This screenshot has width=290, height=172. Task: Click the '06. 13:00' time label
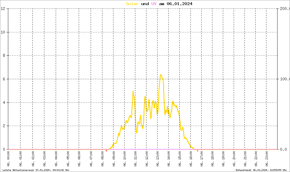click(x=158, y=159)
